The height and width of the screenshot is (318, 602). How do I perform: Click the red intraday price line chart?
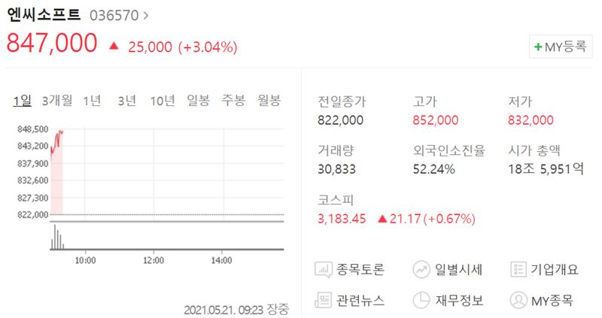point(56,140)
